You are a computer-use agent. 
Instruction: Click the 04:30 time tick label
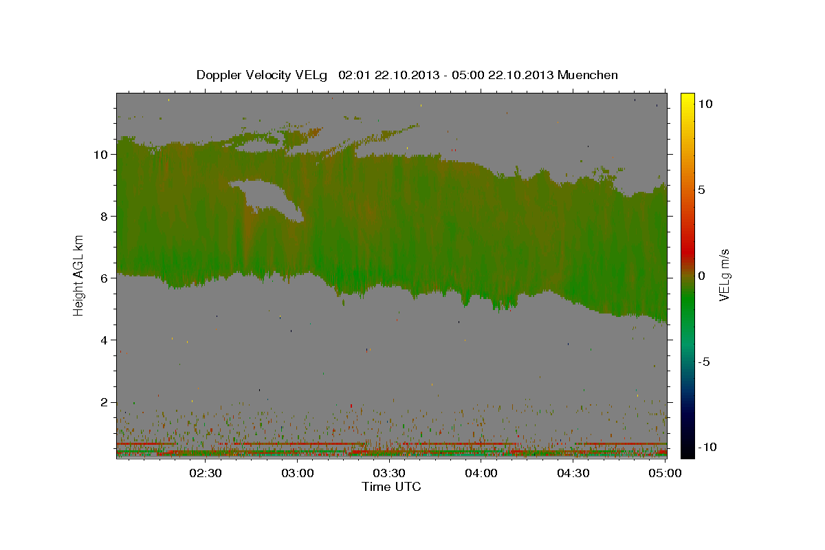tap(573, 473)
